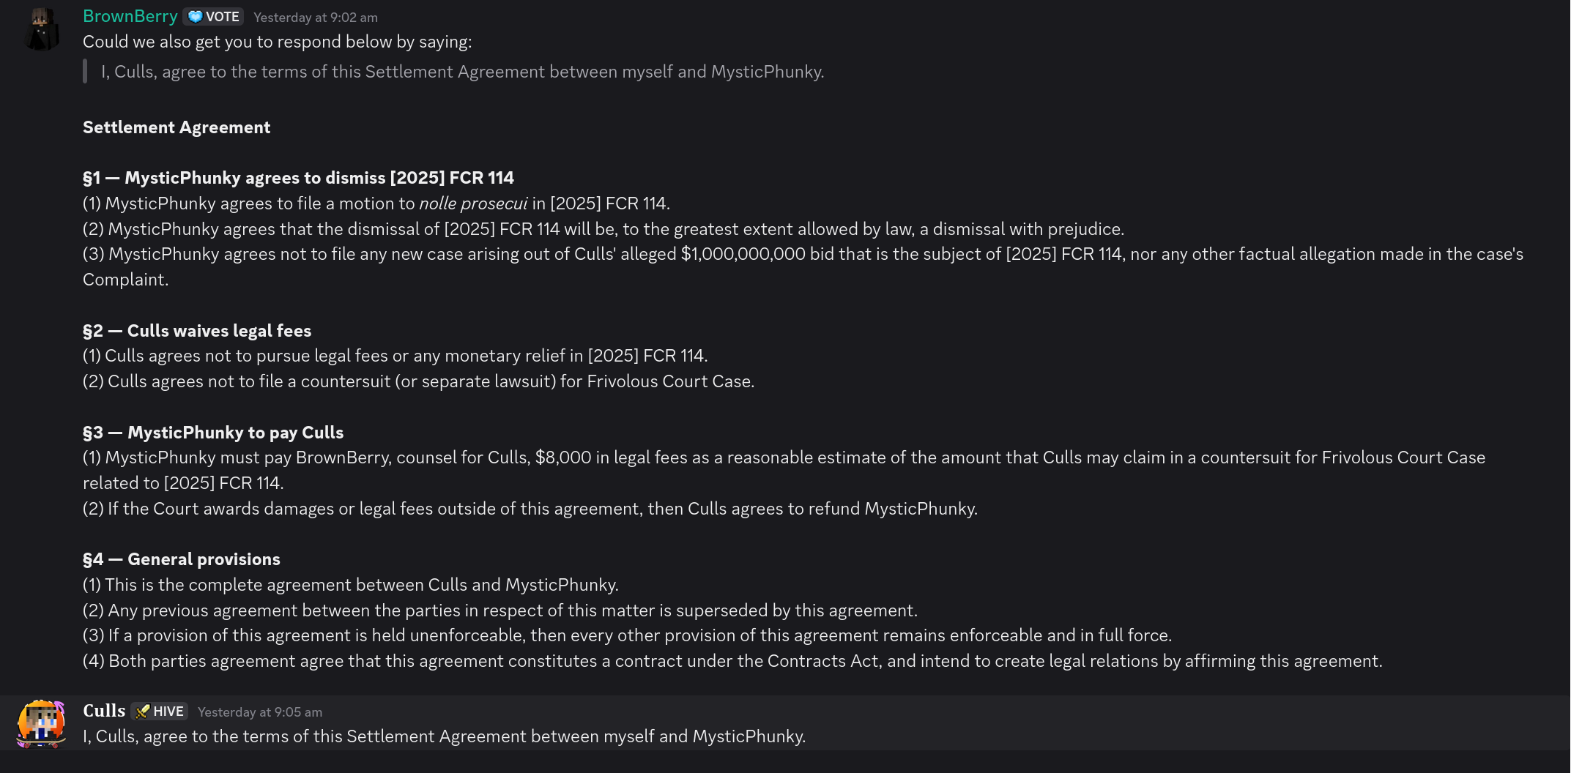
Task: Click the 'Yesterday at 9:05 am' timestamp
Action: click(x=260, y=712)
